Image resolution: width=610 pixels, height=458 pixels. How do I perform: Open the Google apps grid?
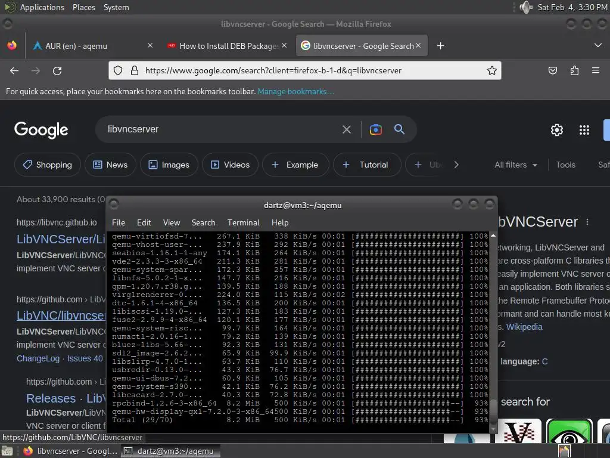584,129
